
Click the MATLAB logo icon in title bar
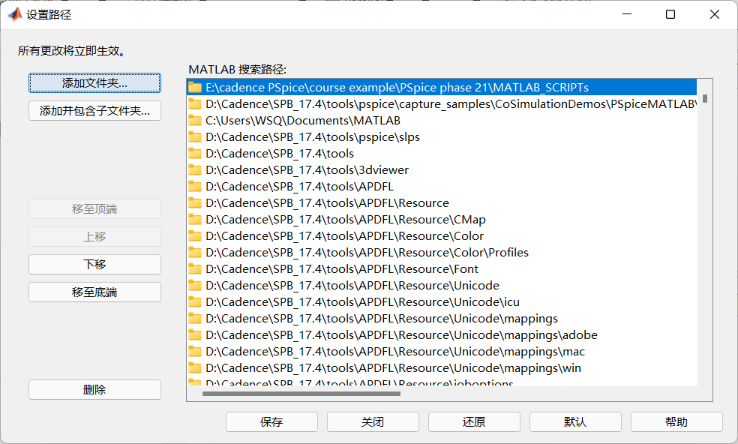tap(15, 14)
